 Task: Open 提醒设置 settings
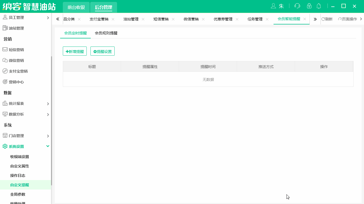point(102,51)
